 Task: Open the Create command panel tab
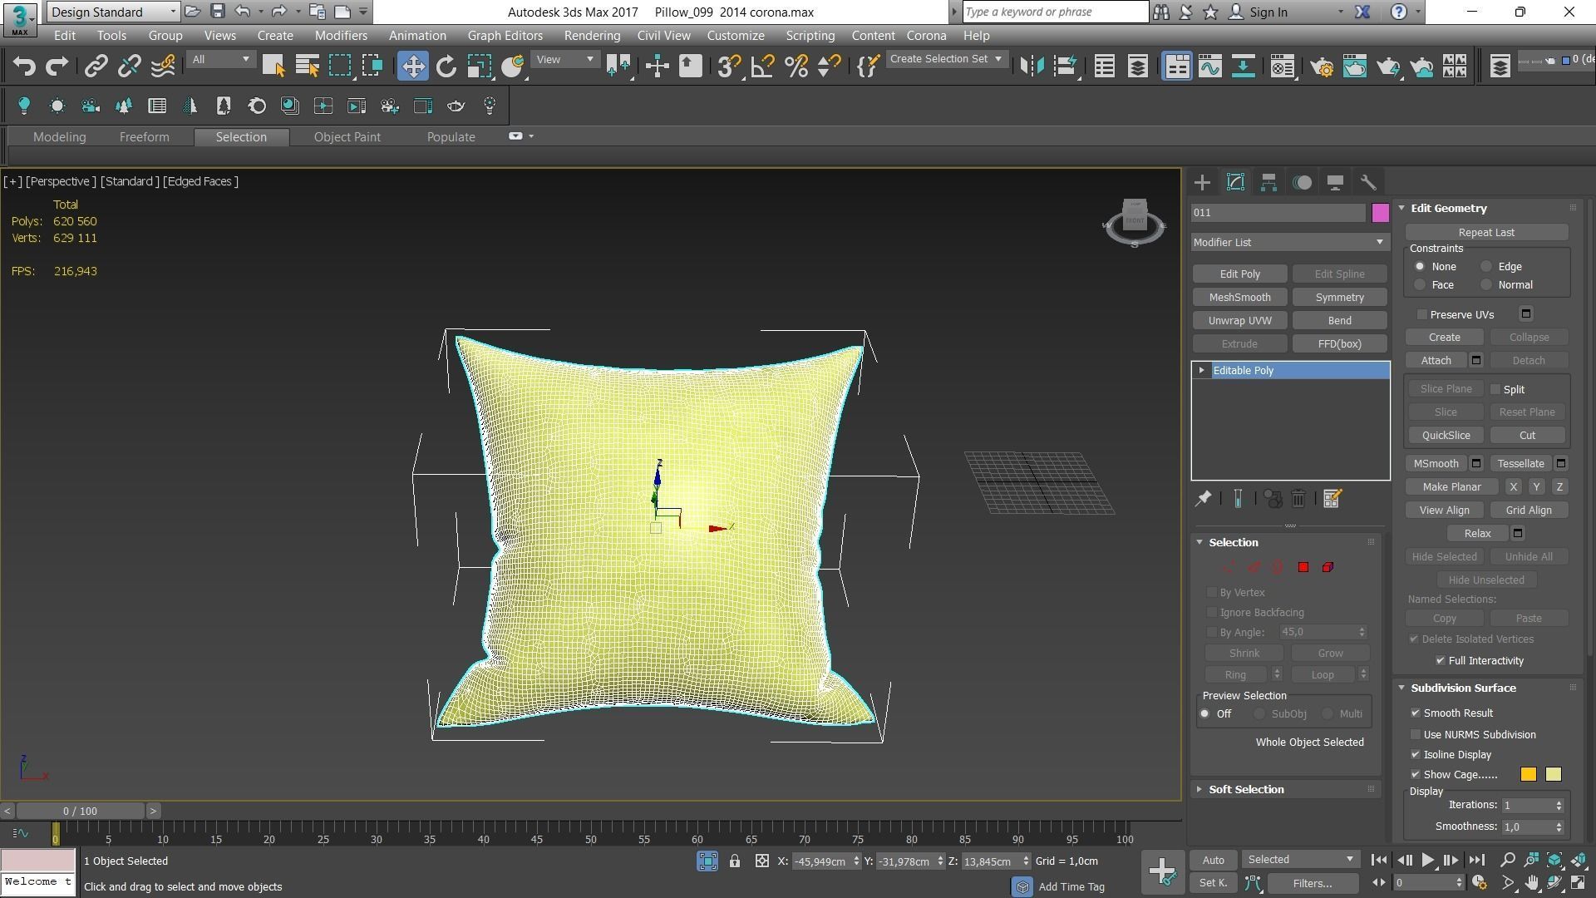(1202, 182)
